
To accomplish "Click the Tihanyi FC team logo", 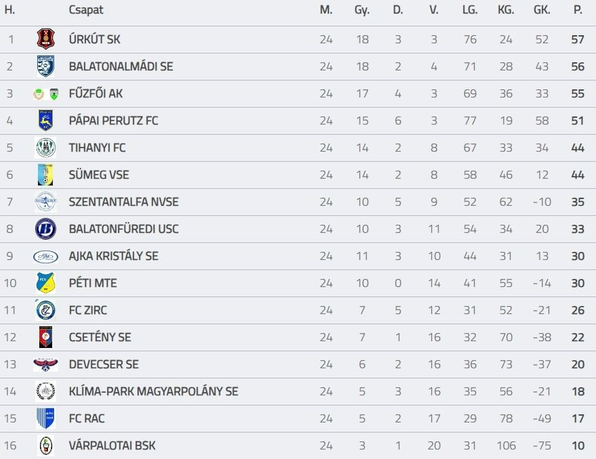I will 45,148.
